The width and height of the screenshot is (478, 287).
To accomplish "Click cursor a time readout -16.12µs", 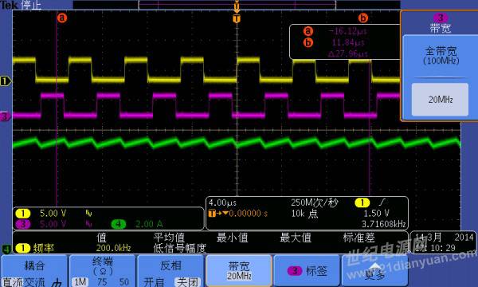I will (347, 31).
